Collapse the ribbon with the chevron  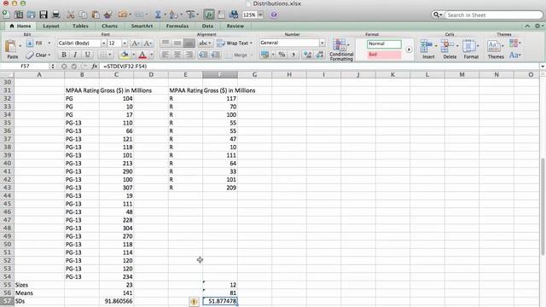tap(527, 26)
